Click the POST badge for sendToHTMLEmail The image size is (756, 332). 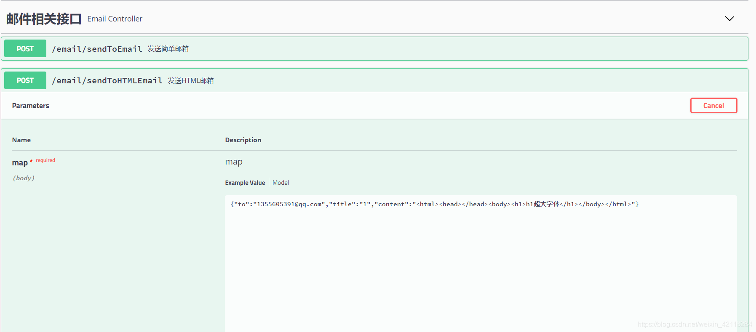coord(25,80)
